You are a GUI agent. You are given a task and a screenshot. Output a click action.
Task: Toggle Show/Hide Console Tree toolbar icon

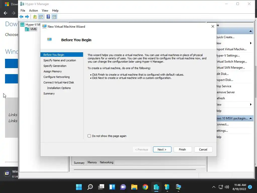pos(41,17)
